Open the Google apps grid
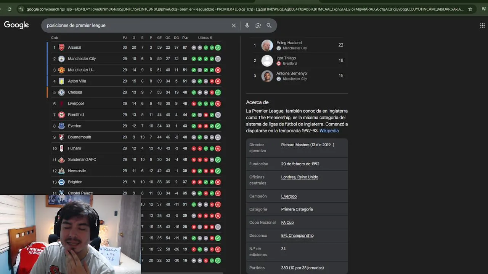The height and width of the screenshot is (274, 488). coord(482,25)
